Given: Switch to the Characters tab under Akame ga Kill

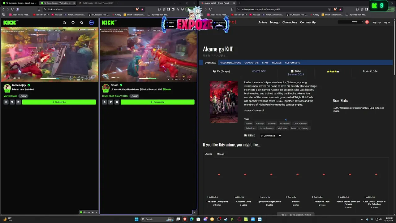Looking at the screenshot, I should point(252,63).
